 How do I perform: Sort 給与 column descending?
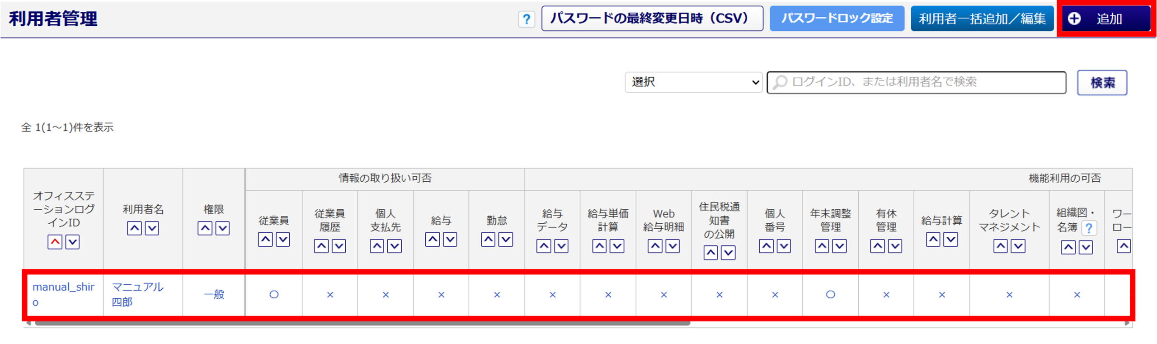tap(450, 239)
